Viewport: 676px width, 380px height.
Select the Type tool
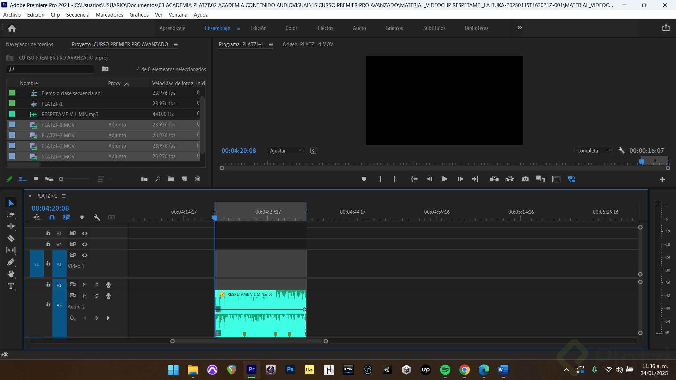click(11, 286)
